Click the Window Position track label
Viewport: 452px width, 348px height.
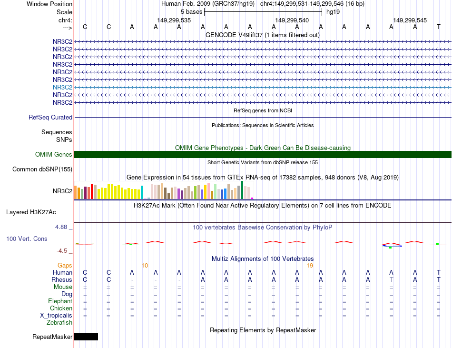49,4
